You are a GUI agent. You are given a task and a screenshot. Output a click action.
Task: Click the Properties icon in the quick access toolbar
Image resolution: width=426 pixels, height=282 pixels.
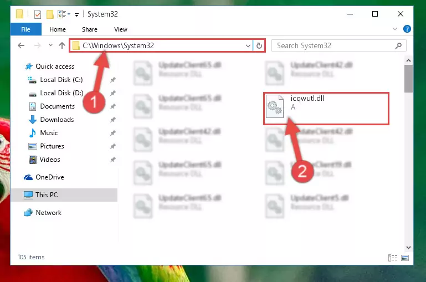(38, 14)
